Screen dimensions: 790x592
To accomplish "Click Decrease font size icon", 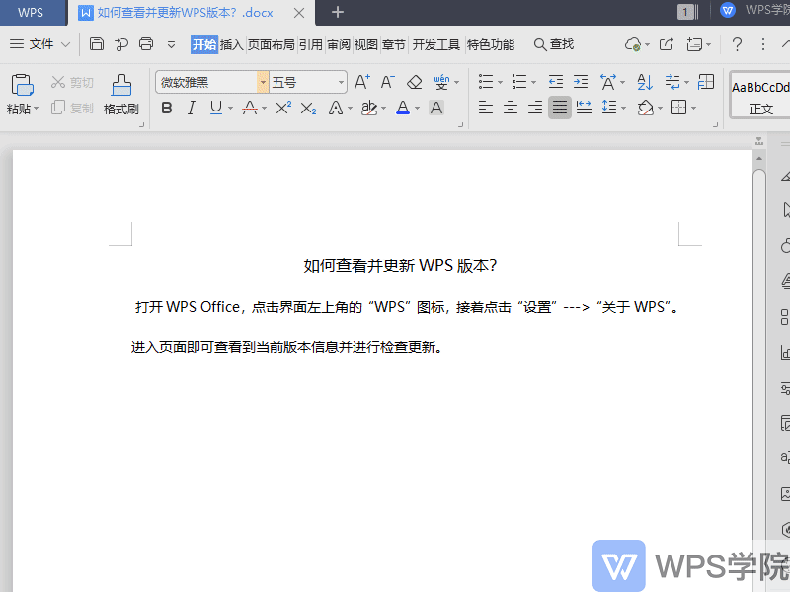I will [387, 82].
